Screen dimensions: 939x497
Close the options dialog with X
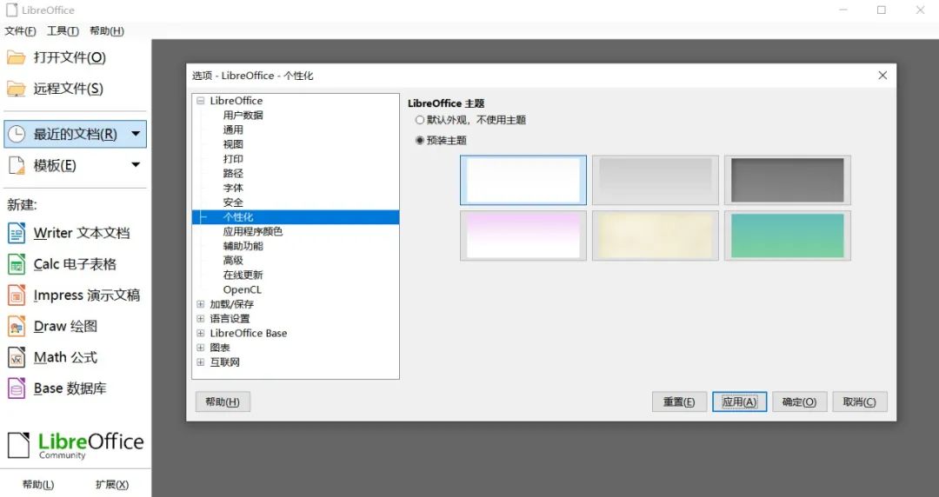882,76
